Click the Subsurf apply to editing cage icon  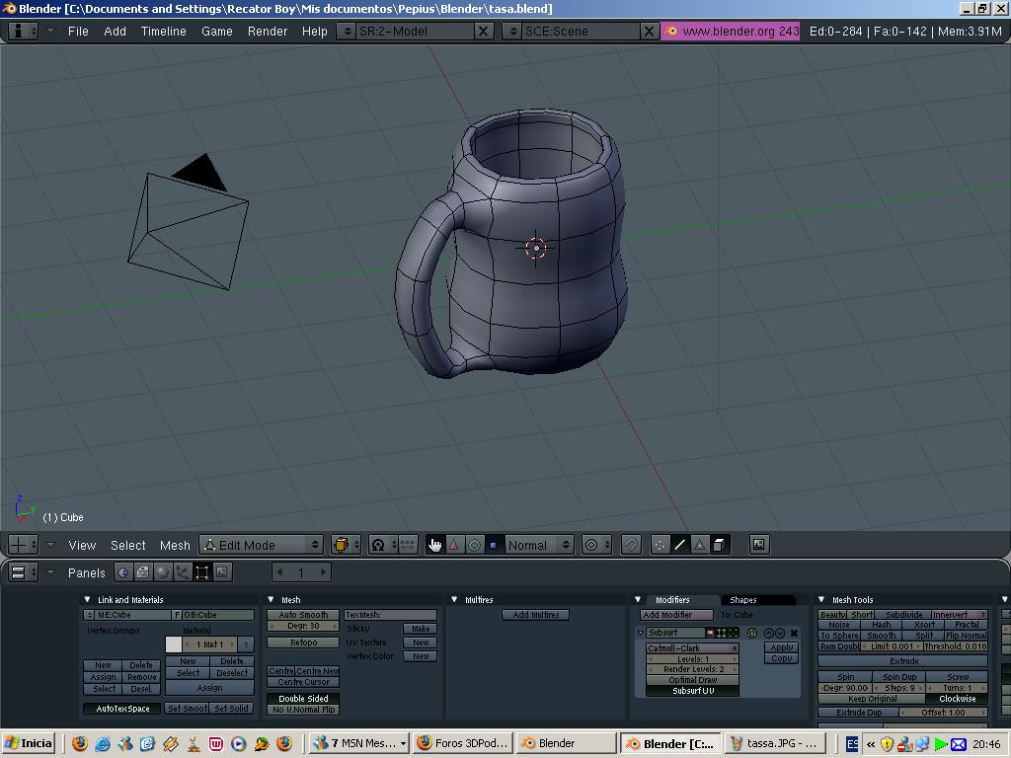pos(751,633)
